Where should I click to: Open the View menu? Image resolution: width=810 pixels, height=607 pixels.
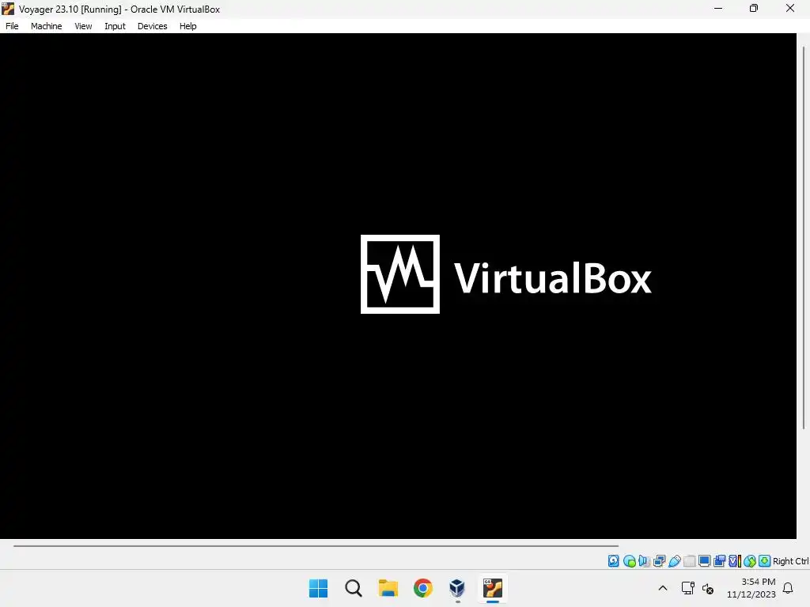pos(82,26)
